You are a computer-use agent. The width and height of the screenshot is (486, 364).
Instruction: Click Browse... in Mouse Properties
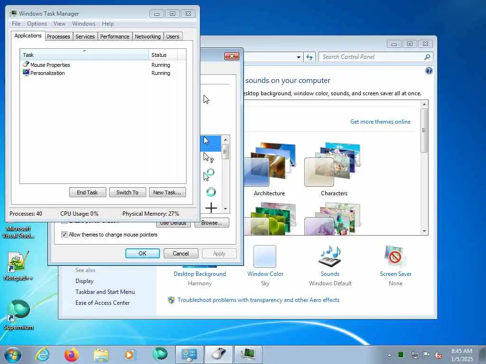(212, 223)
